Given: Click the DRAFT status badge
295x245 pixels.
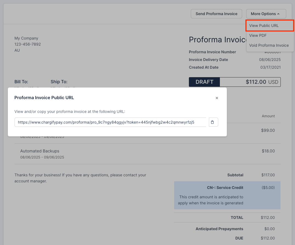Looking at the screenshot, I should click(x=205, y=82).
